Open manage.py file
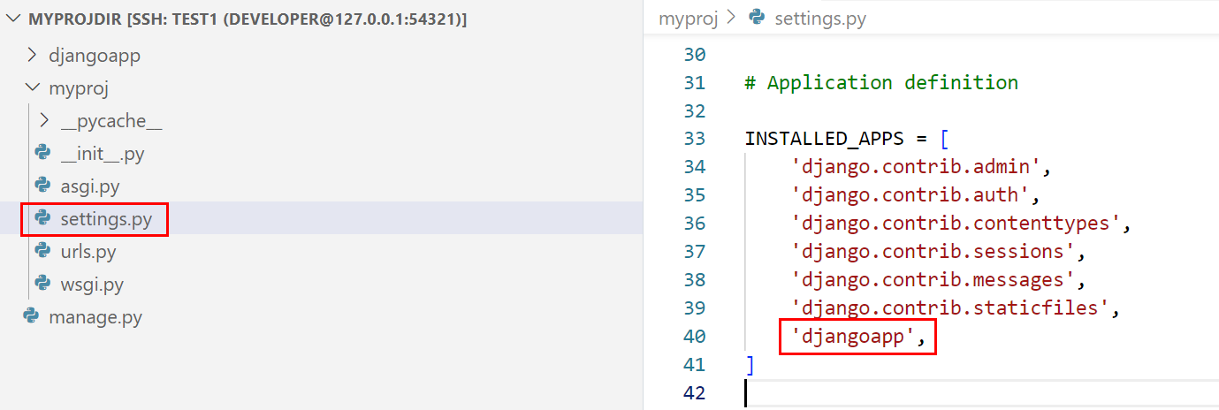The width and height of the screenshot is (1219, 410). pos(95,316)
